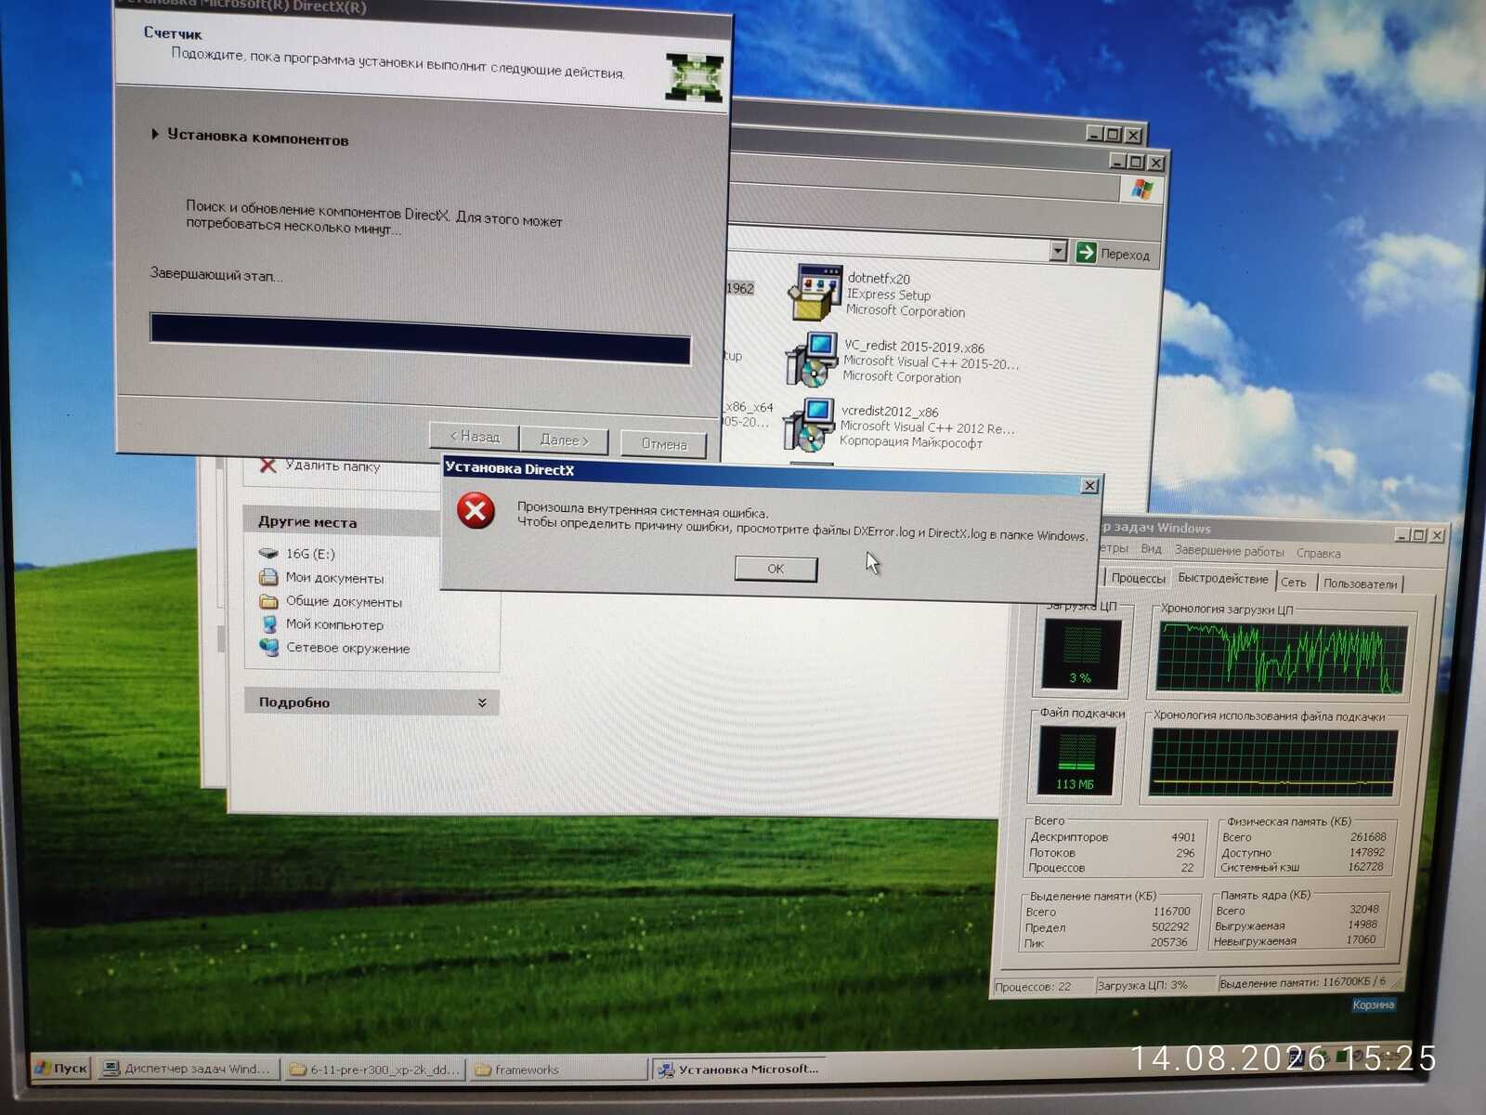
Task: Click the green Go arrow icon
Action: tap(1086, 252)
